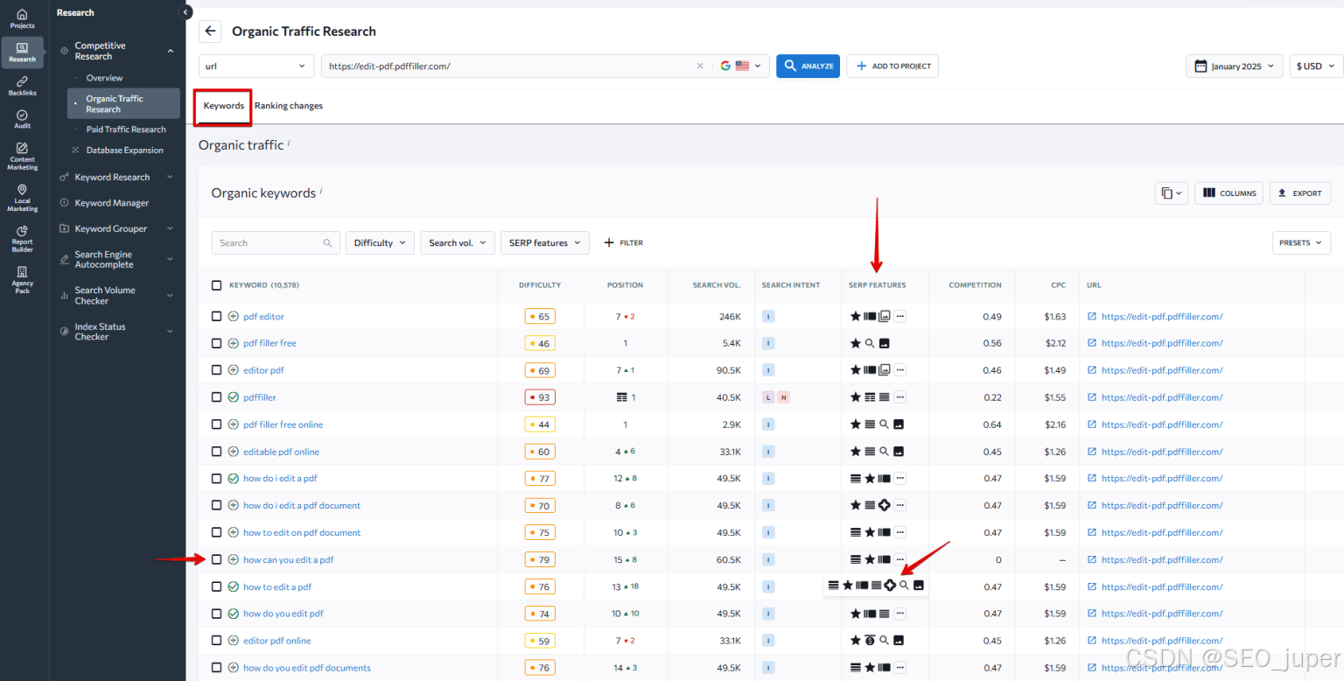Open Database Expansion menu item
This screenshot has height=681, width=1344.
(x=124, y=151)
